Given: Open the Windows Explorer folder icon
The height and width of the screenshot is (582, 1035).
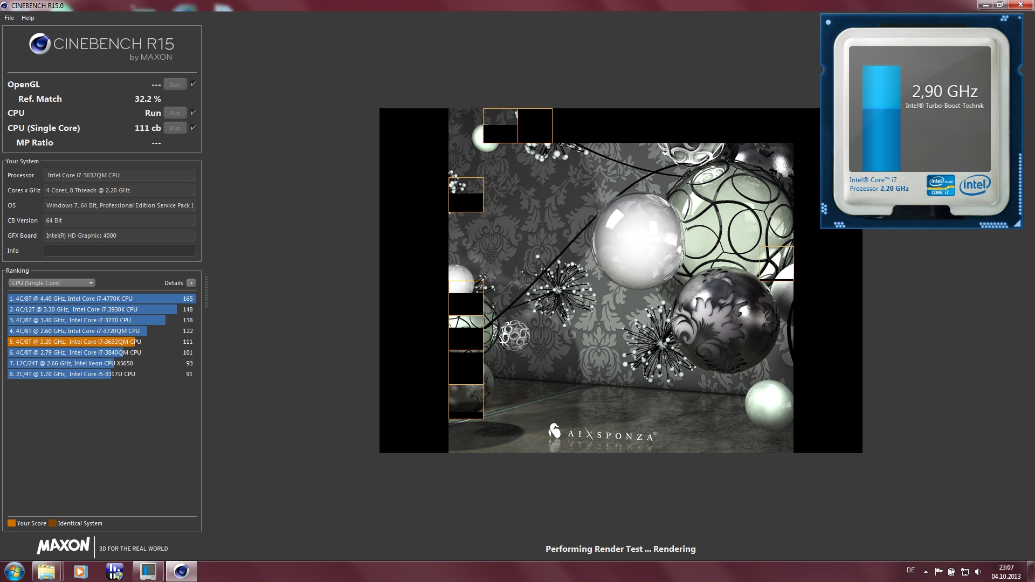Looking at the screenshot, I should pos(46,571).
